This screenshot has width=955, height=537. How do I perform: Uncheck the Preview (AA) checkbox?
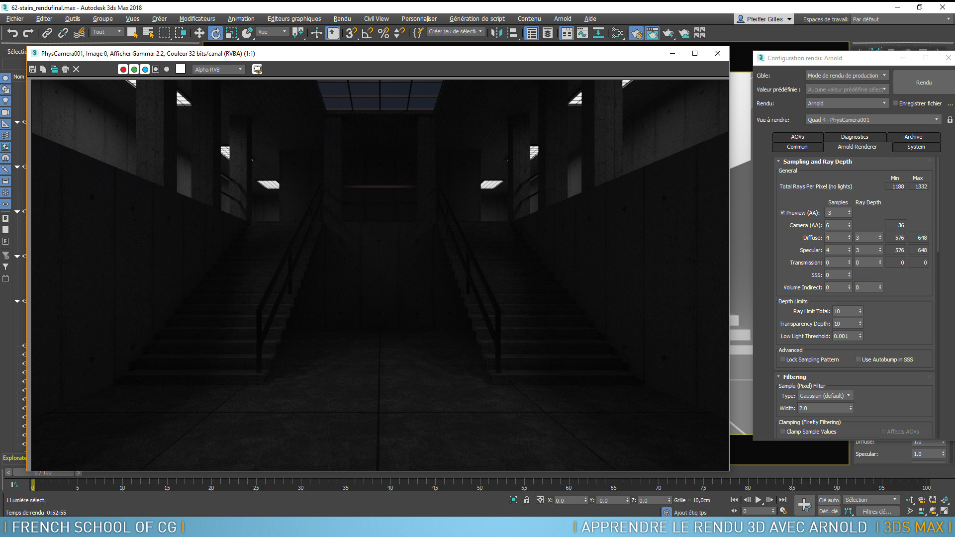782,212
